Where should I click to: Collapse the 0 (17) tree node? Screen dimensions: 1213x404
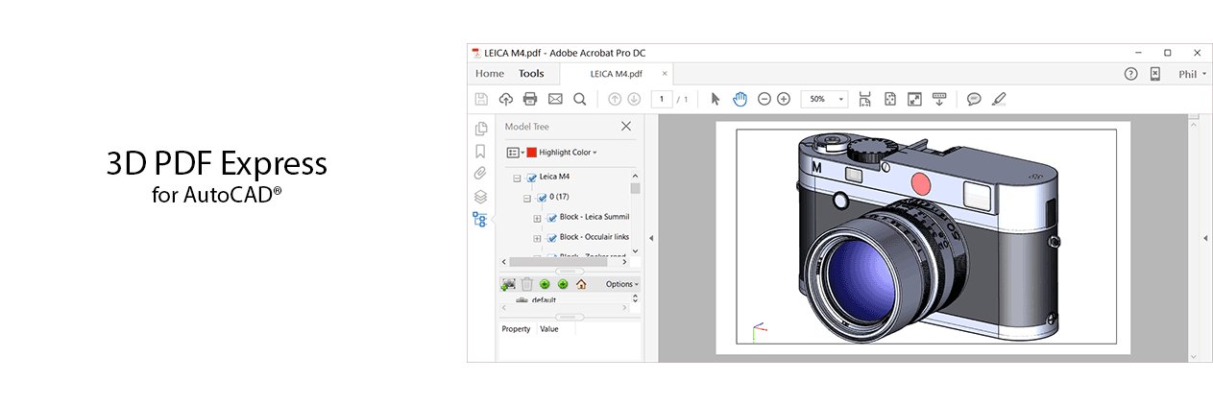point(527,198)
